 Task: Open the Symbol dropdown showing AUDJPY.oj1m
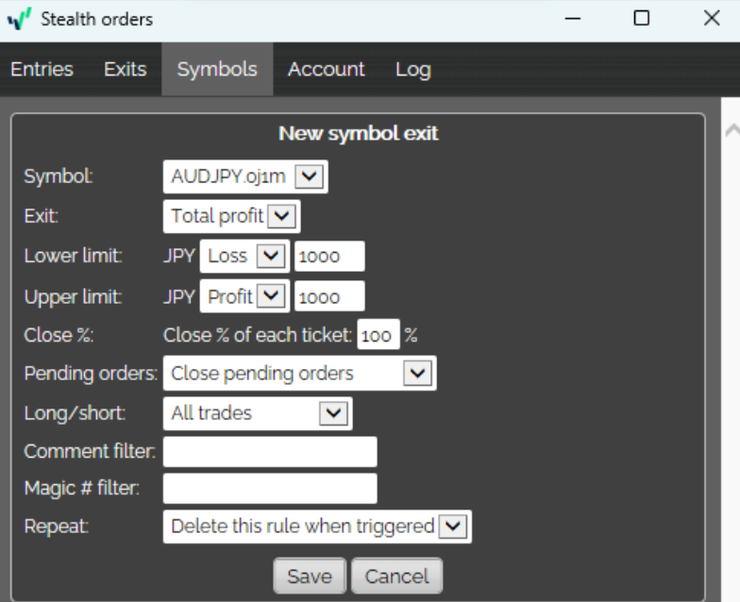(x=245, y=177)
